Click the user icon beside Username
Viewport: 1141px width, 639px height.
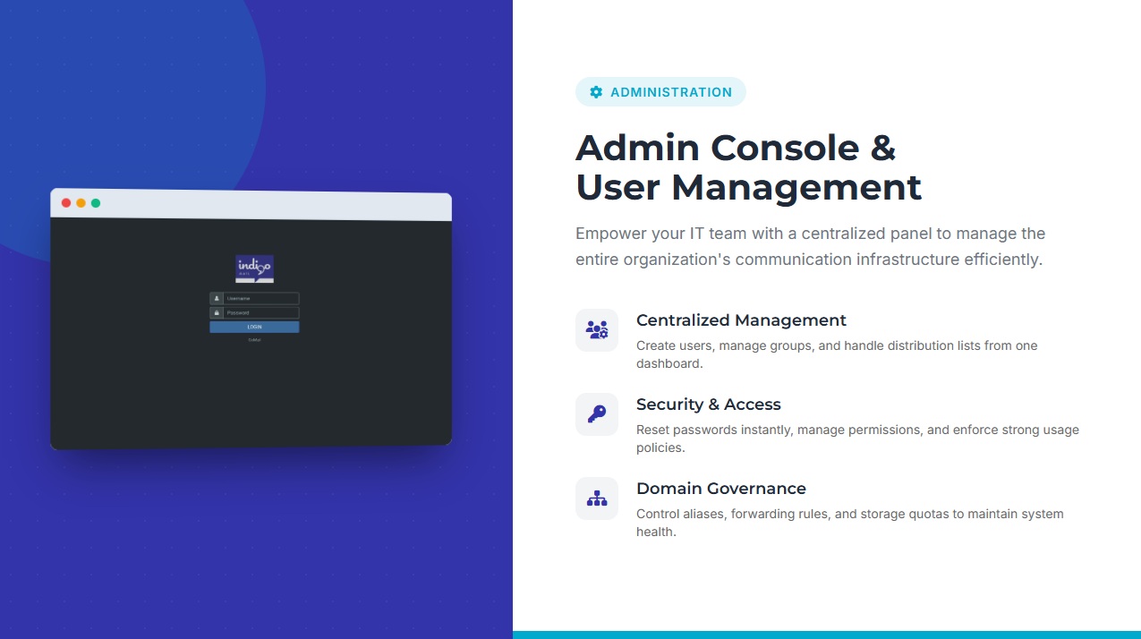point(217,299)
